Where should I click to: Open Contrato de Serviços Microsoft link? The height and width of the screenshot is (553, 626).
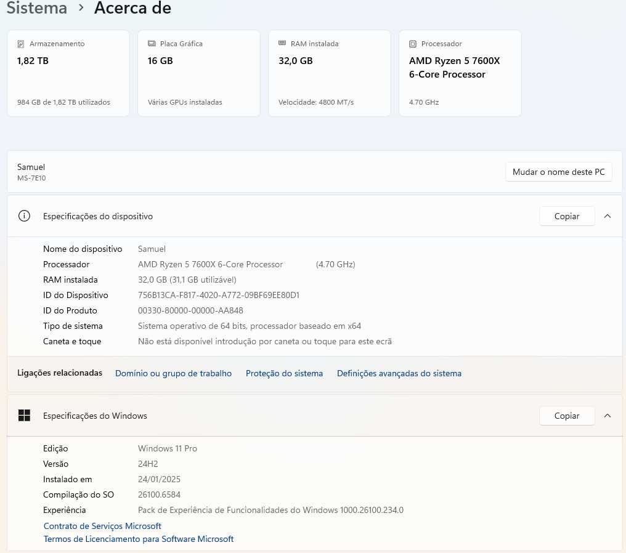[x=102, y=526]
